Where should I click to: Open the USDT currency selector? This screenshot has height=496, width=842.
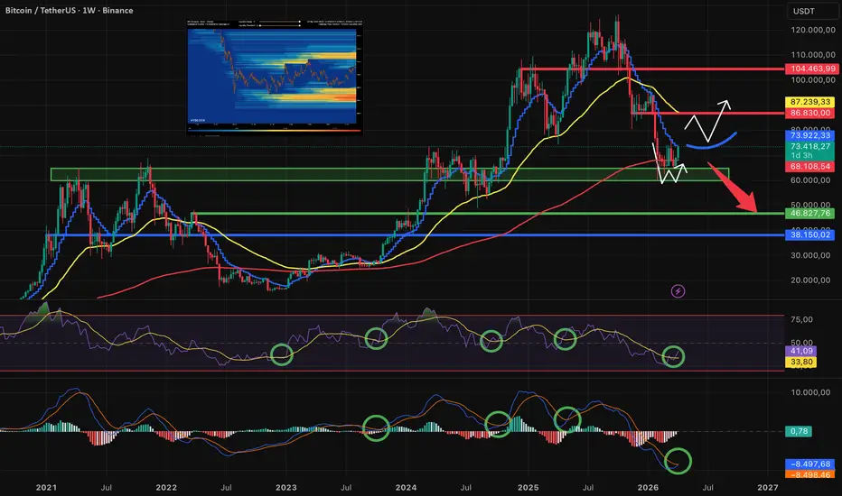click(804, 11)
